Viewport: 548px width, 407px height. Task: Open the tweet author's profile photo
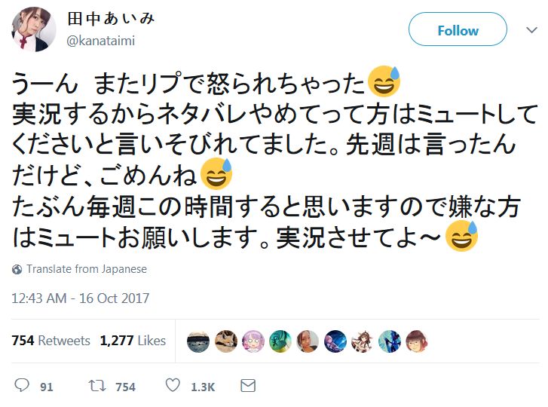(x=34, y=29)
